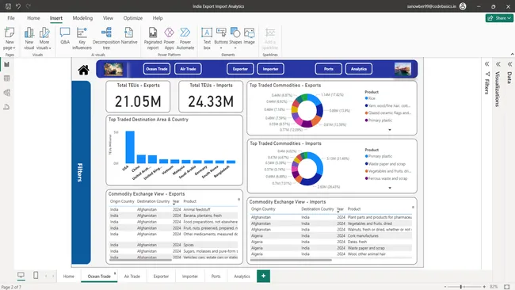Insert a Paginated report

[153, 38]
